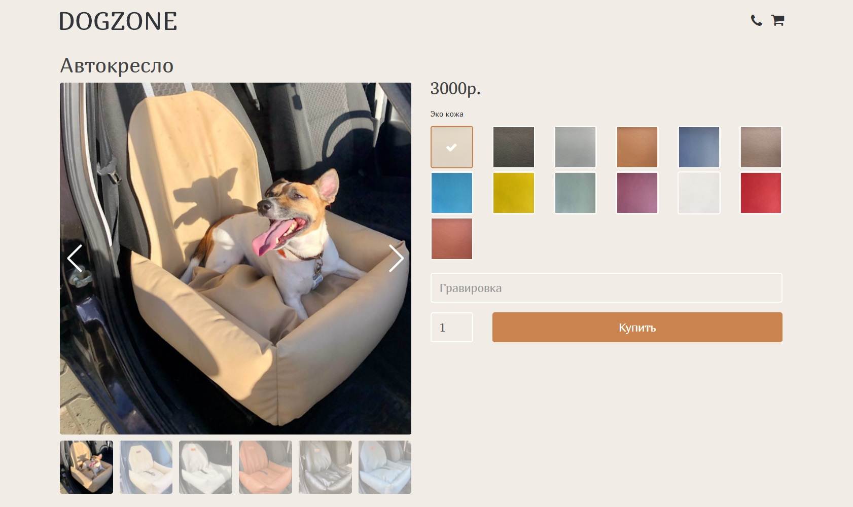Pick the navy blue leather swatch

[699, 147]
